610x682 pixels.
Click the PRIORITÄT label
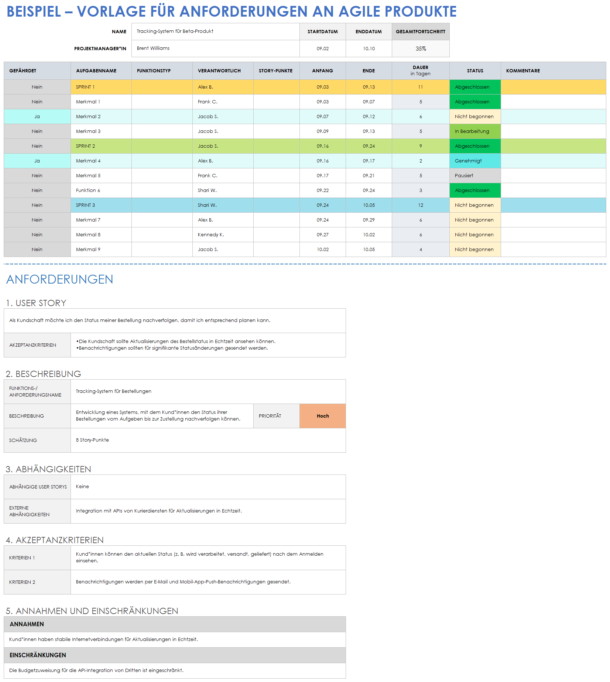click(276, 416)
